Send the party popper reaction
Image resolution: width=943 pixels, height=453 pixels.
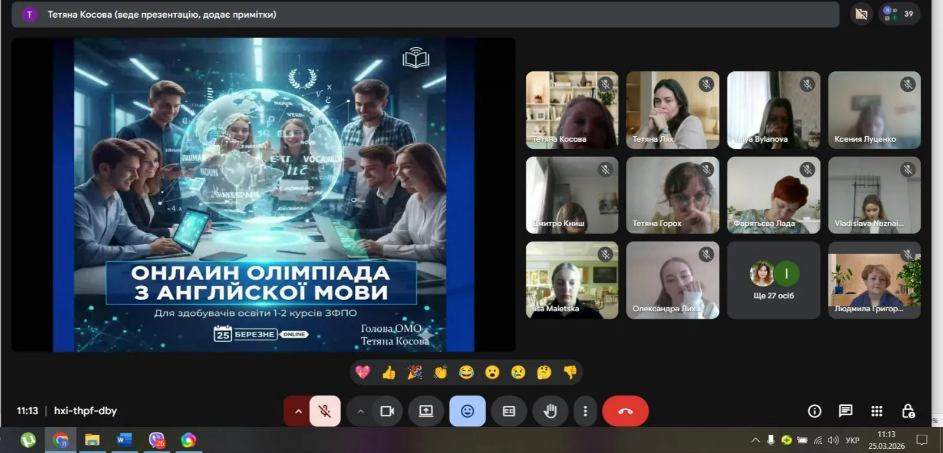[415, 372]
